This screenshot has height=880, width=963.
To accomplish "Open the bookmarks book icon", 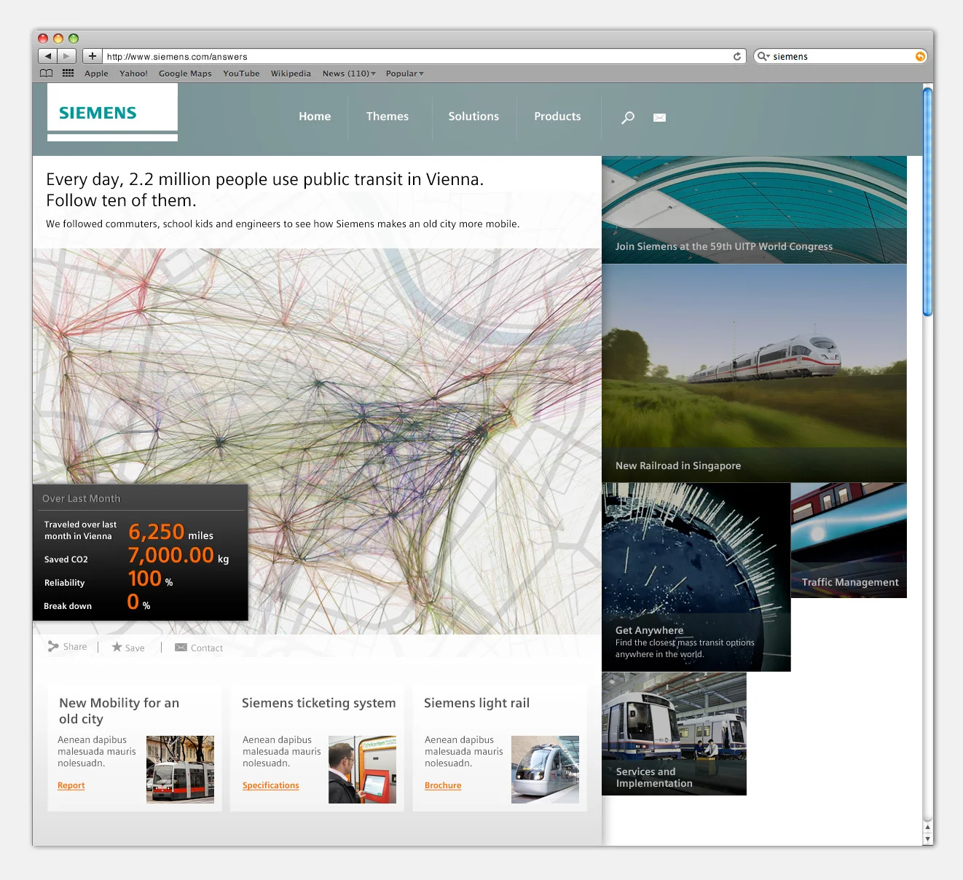I will (x=47, y=74).
